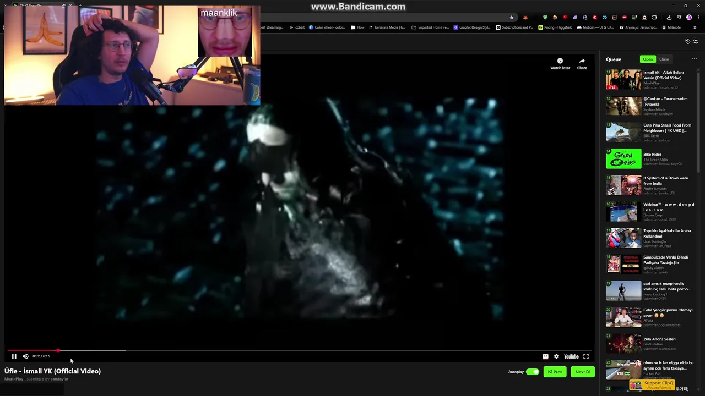The width and height of the screenshot is (705, 396).
Task: Enter full screen mode in the player
Action: [x=586, y=356]
